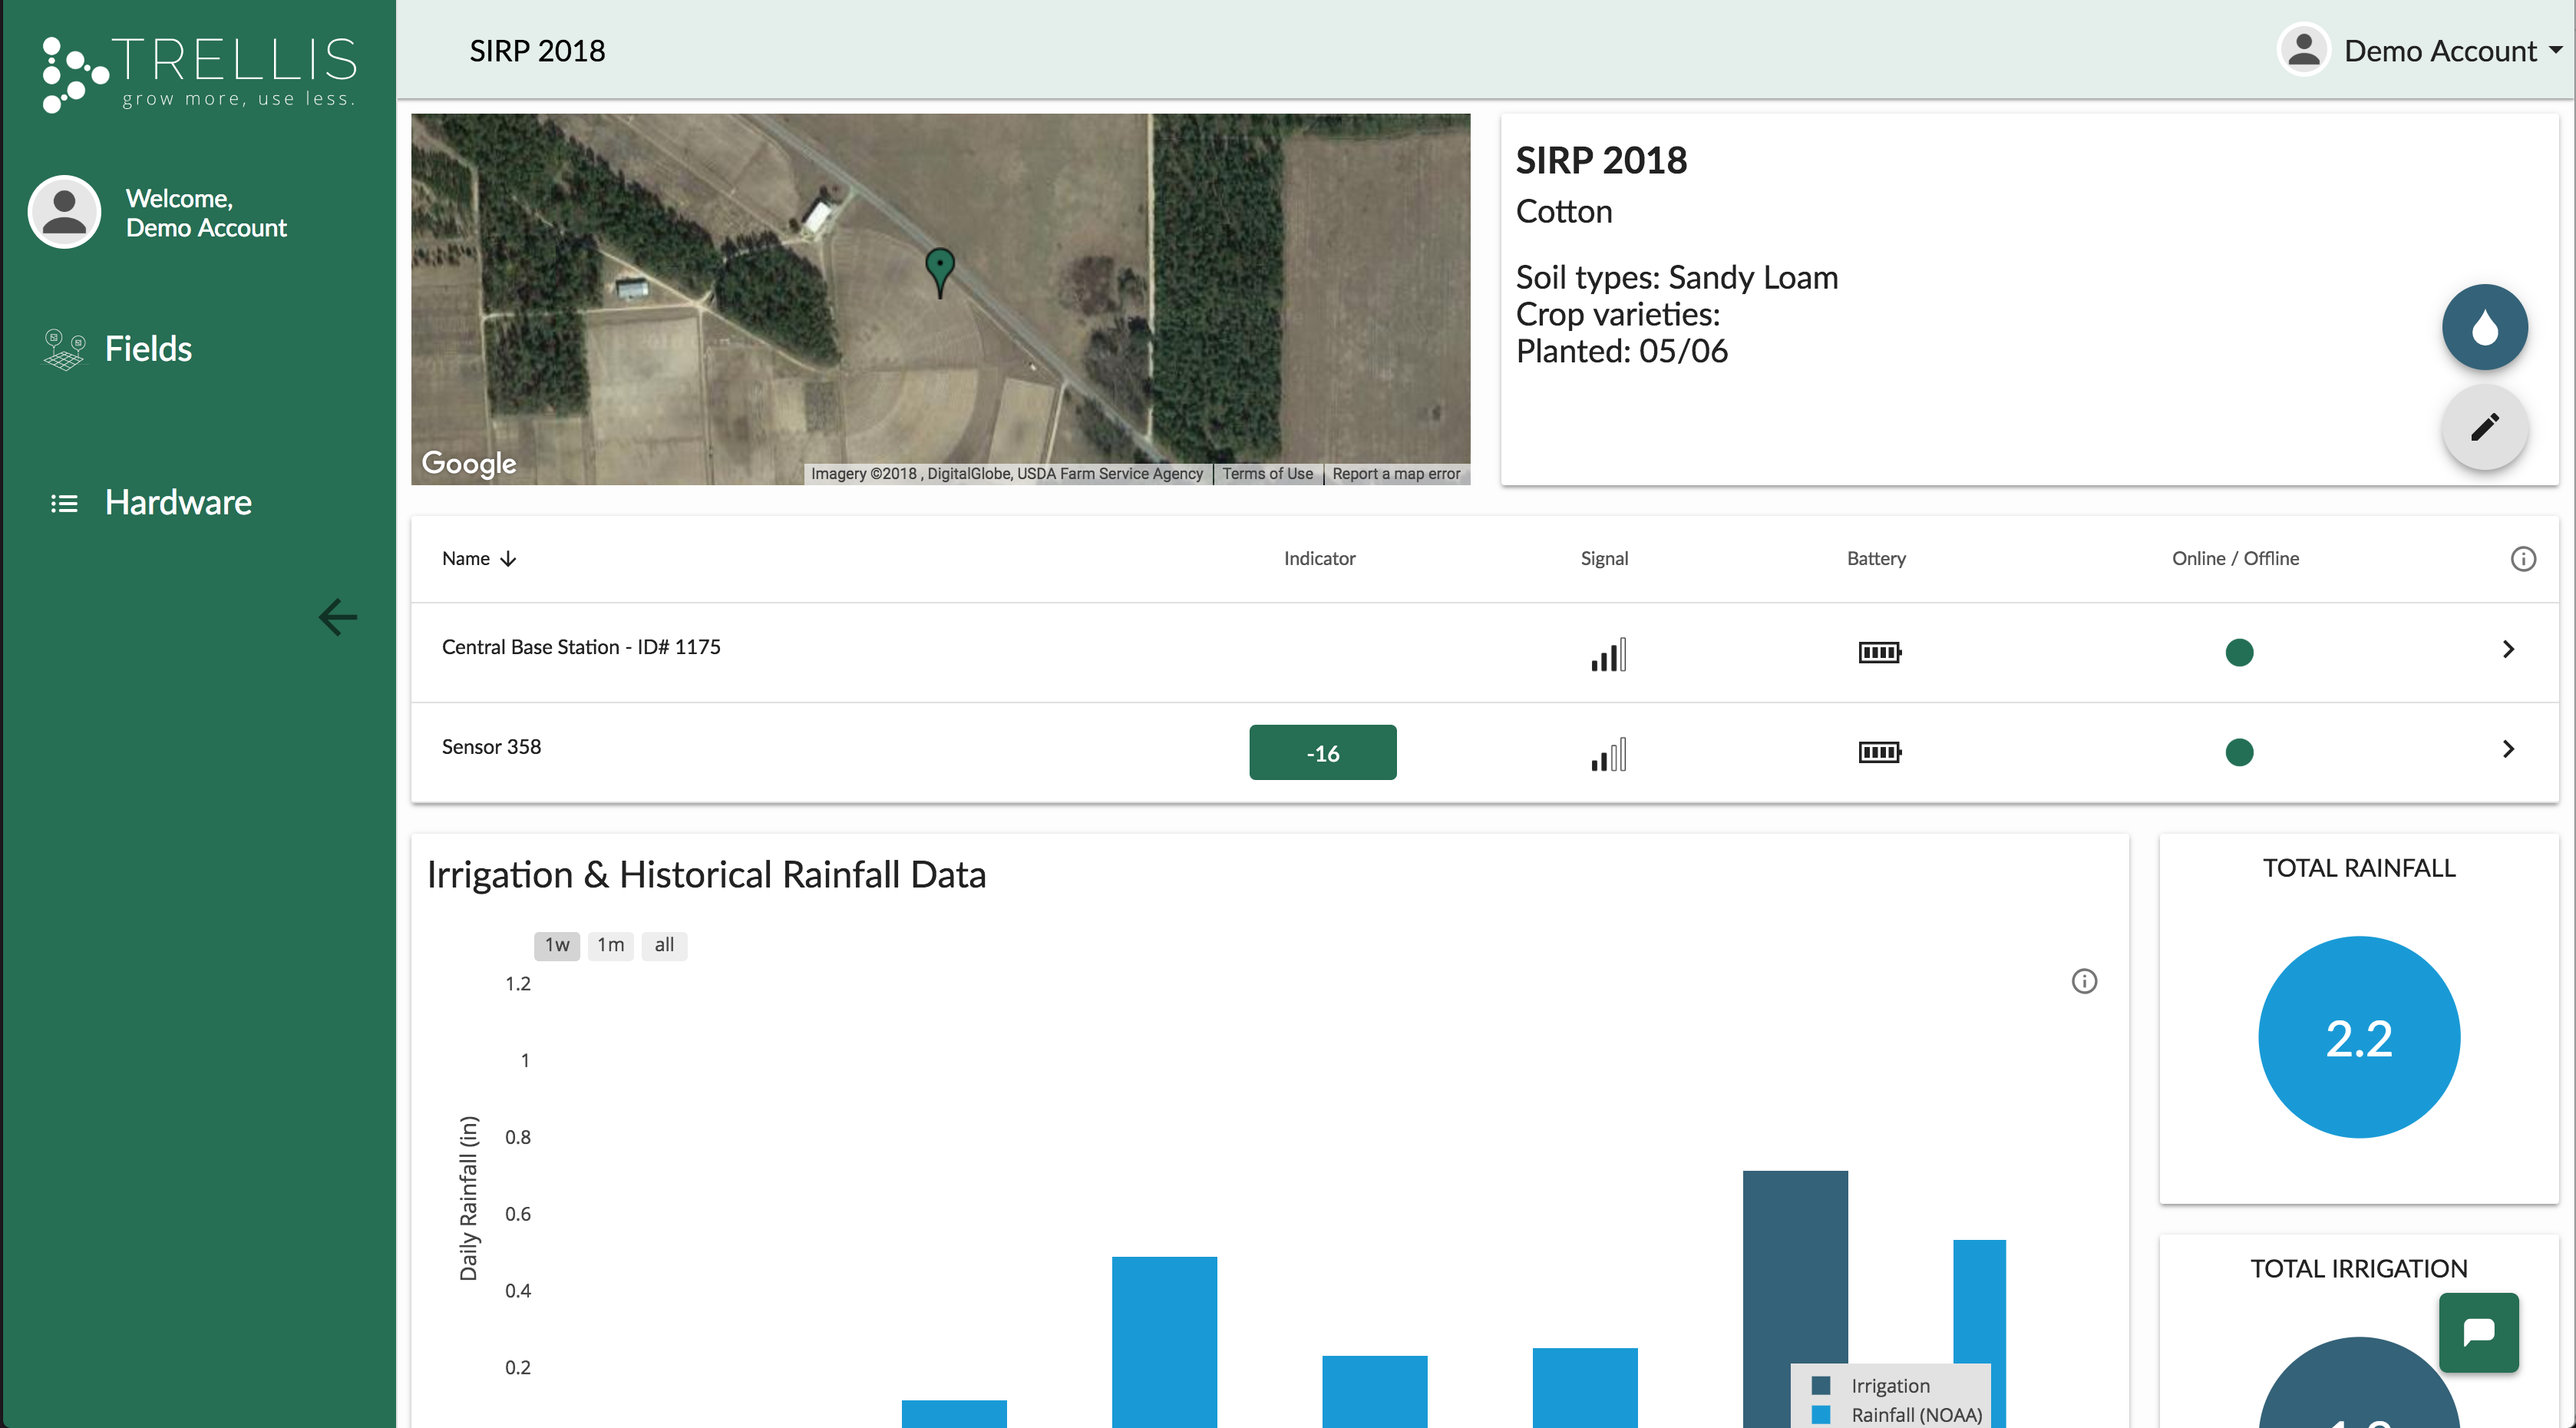Open the chat bubble widget

coord(2478,1332)
